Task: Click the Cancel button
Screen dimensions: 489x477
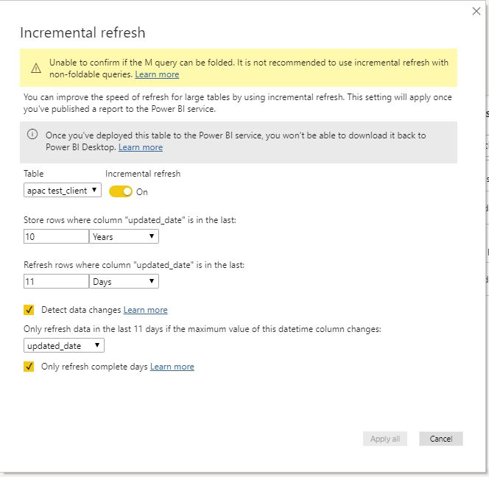Action: coord(441,439)
